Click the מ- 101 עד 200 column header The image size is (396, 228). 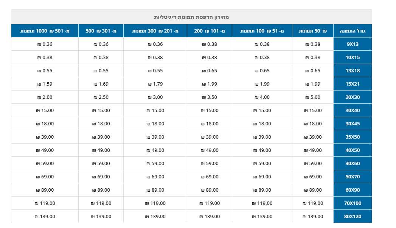[210, 31]
